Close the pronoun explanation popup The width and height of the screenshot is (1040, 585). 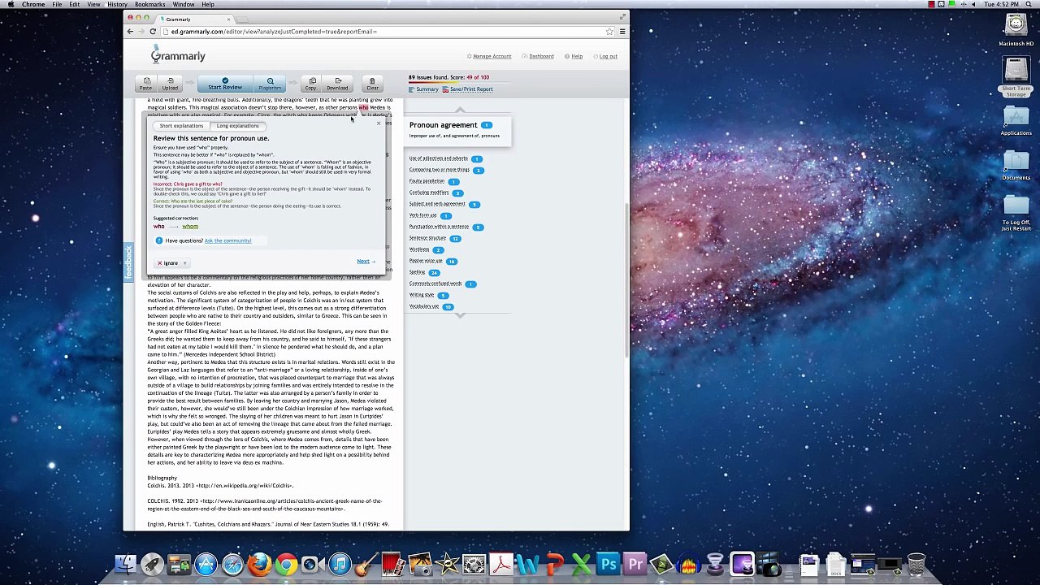(x=379, y=123)
